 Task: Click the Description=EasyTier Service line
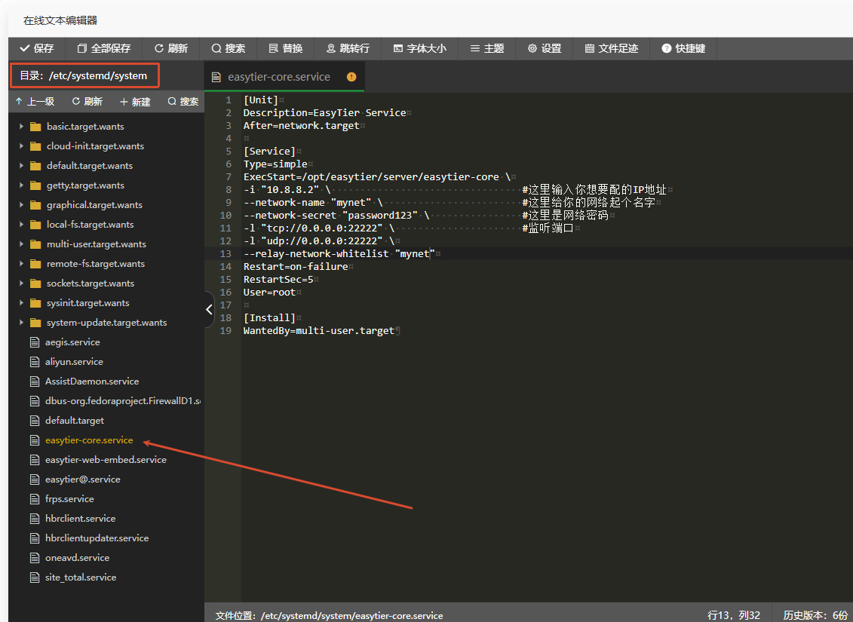325,112
